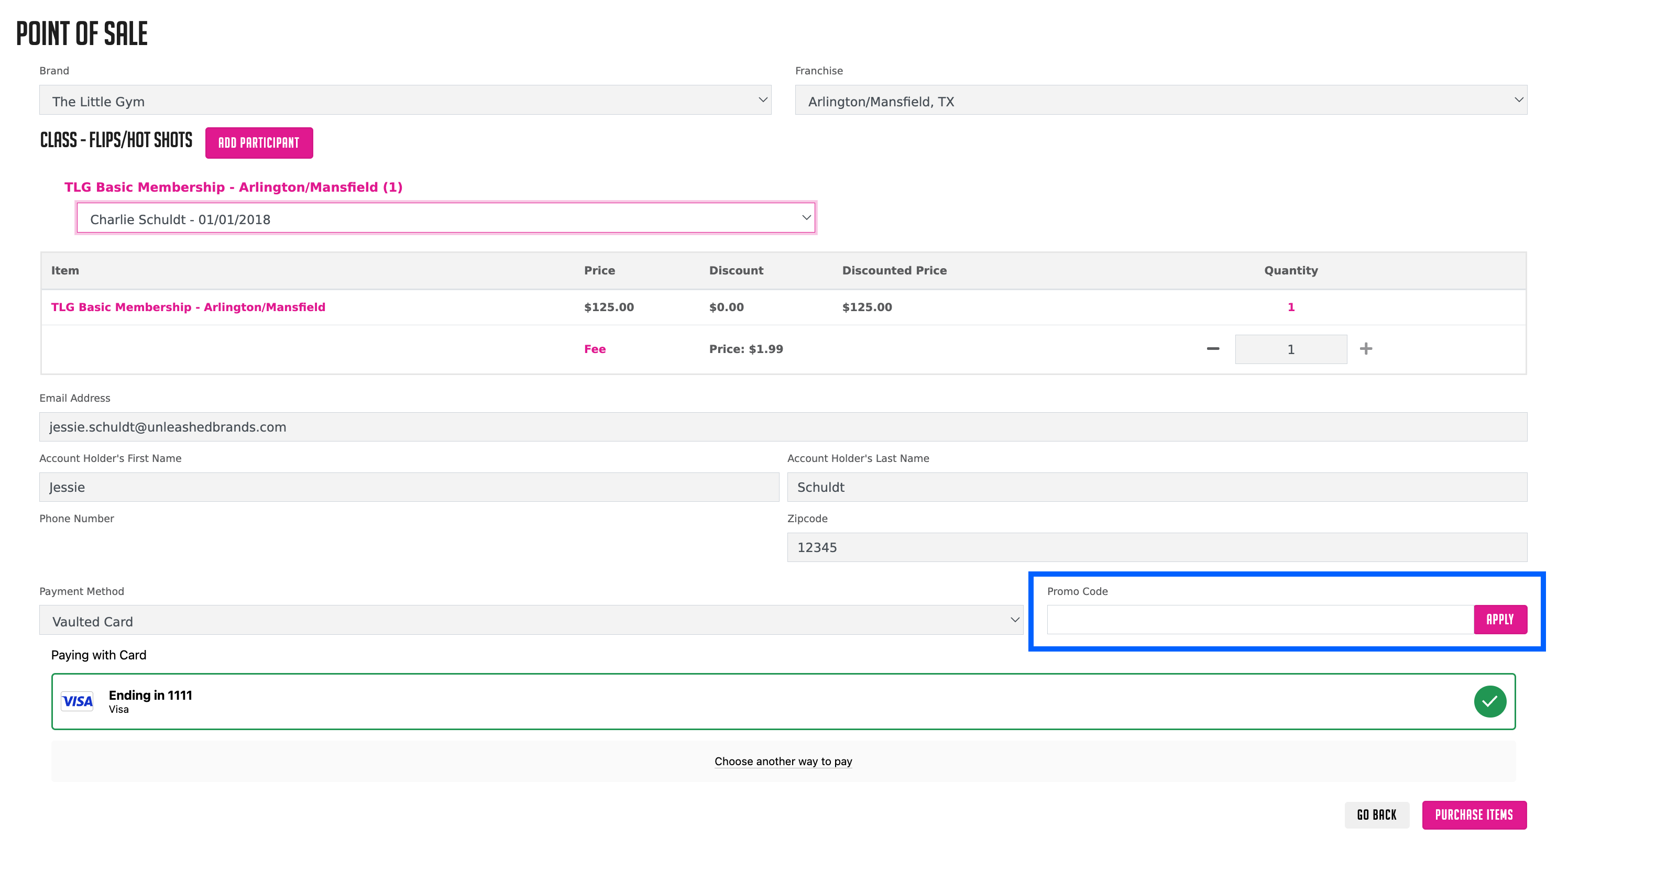Open the Payment Method dropdown

[531, 620]
